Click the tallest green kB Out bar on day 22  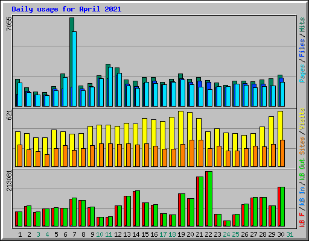tap(210, 199)
